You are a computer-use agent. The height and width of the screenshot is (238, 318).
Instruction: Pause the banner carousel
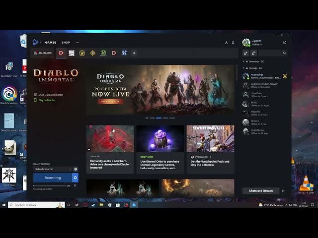coord(147,118)
